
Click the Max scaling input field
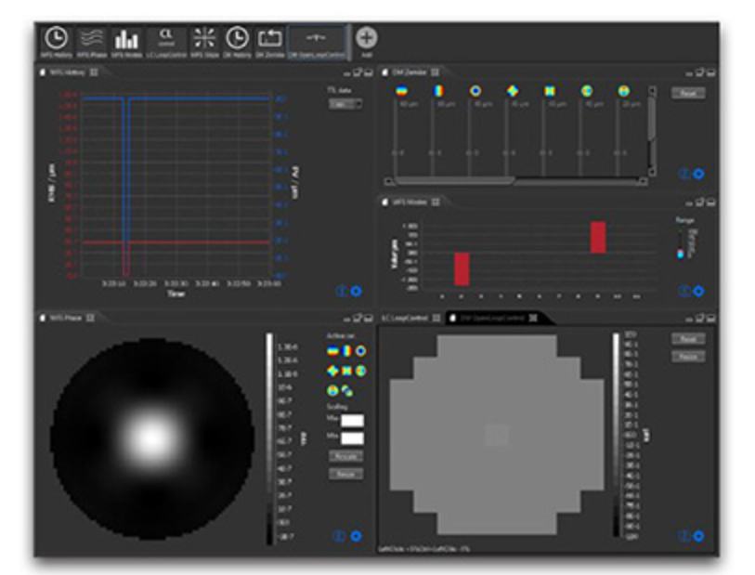point(352,421)
